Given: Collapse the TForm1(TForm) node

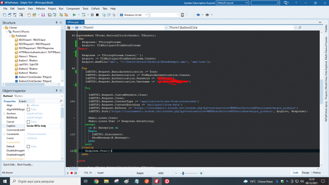Looking at the screenshot, I should pyautogui.click(x=7, y=32).
